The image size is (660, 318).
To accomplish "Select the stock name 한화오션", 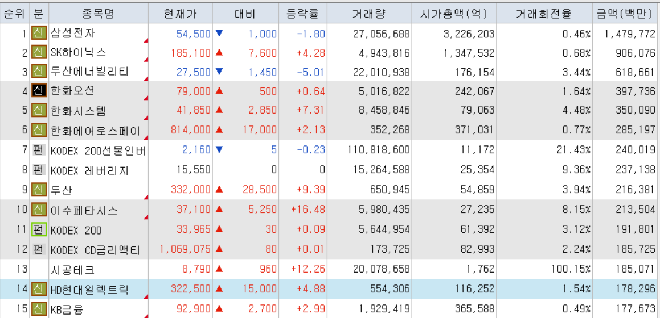I will click(73, 91).
